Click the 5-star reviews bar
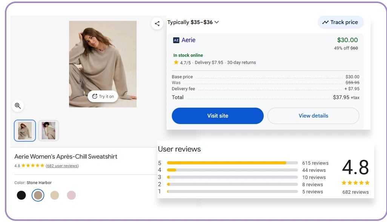 pos(233,163)
